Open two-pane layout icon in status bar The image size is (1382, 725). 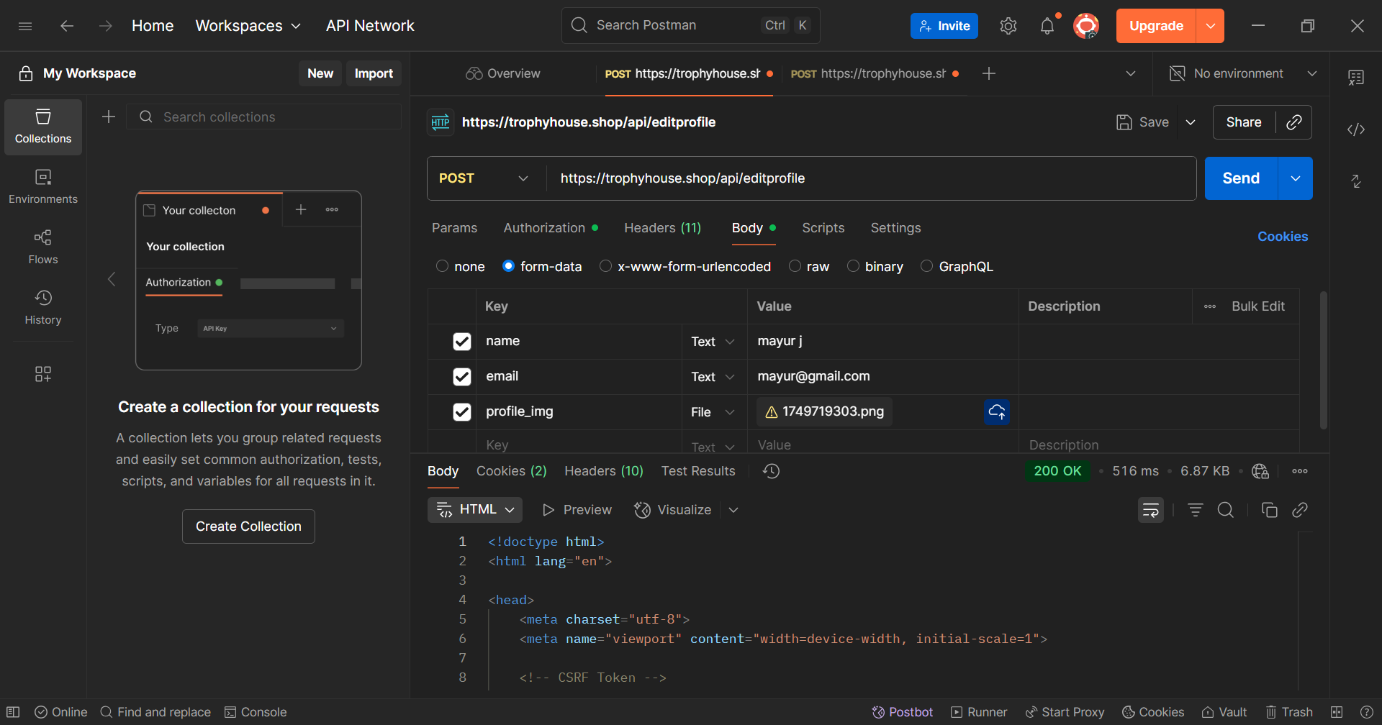pos(1337,712)
